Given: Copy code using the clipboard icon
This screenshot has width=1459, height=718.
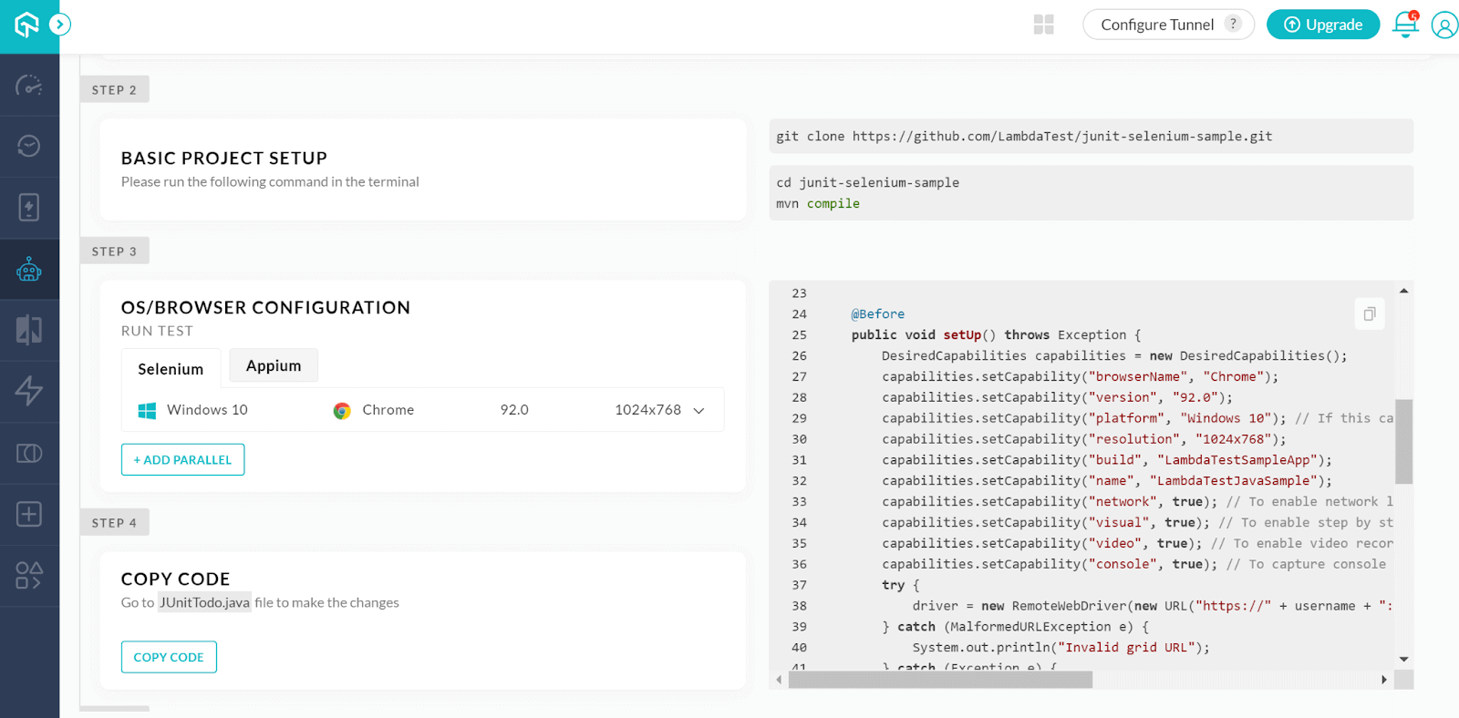Looking at the screenshot, I should pyautogui.click(x=1369, y=314).
